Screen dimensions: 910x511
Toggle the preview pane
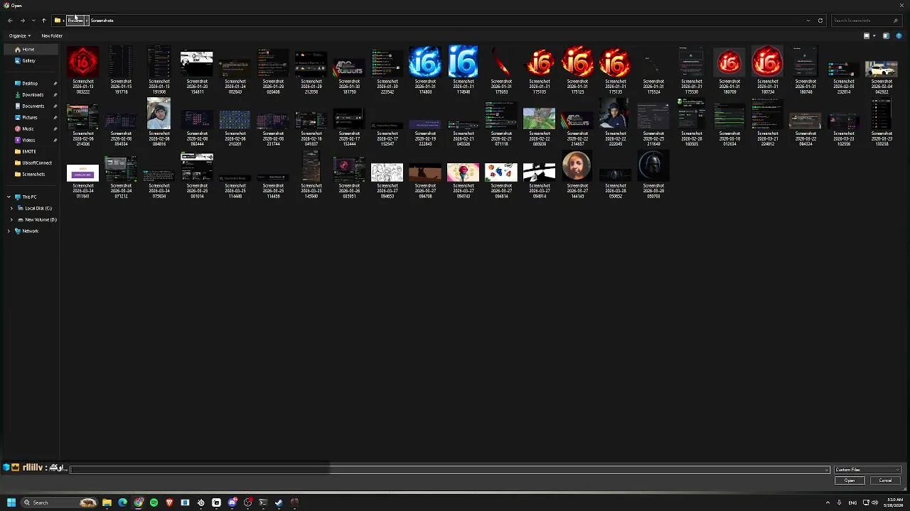tap(886, 35)
